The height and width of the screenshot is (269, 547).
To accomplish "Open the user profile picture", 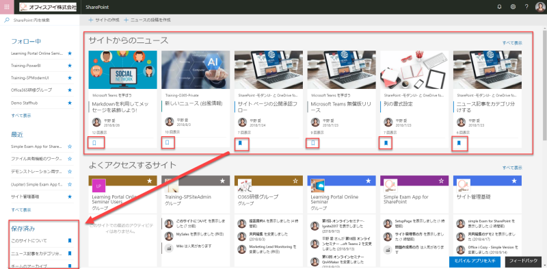I will [x=539, y=7].
